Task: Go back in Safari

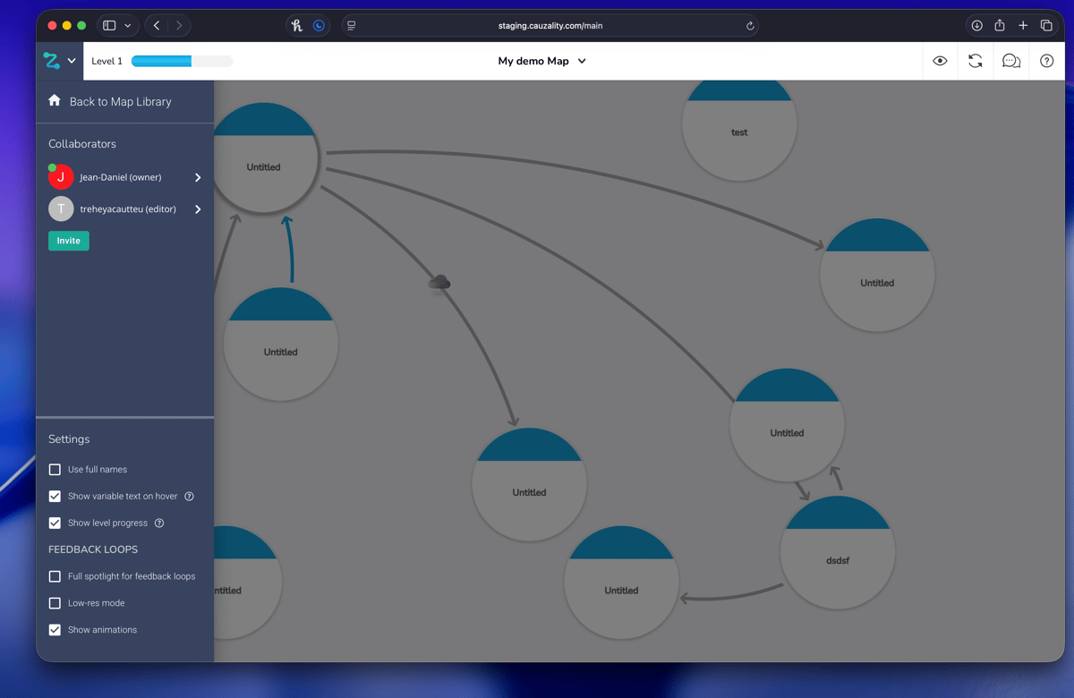Action: click(x=157, y=26)
